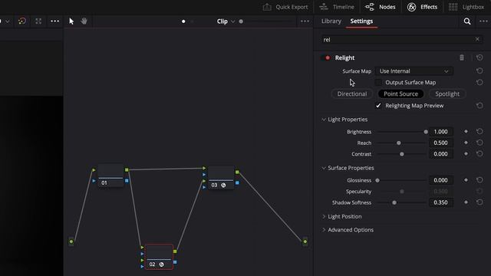Enable Output Surface Map checkbox
Viewport: 491px width, 276px height.
click(x=378, y=82)
